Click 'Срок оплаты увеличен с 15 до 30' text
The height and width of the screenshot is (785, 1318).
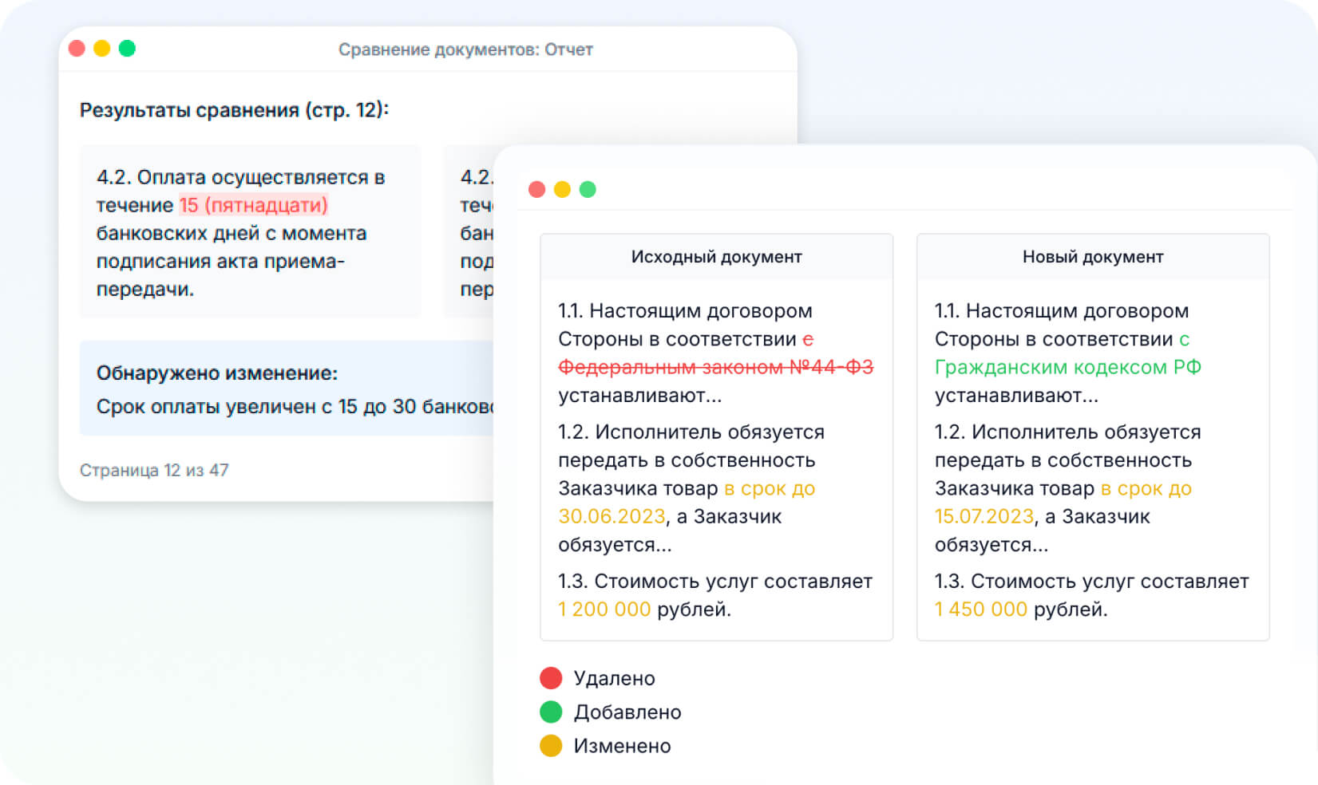(256, 407)
